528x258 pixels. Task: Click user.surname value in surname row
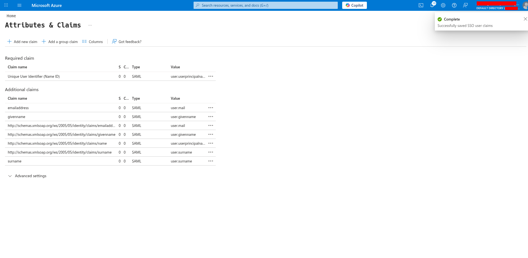pos(181,161)
